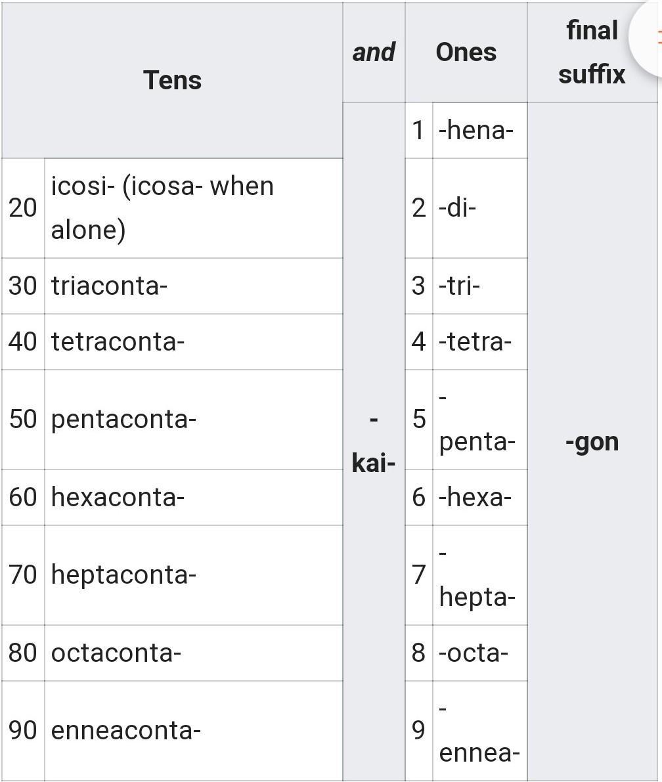
Task: Select the "-hena-" ones cell
Action: point(479,130)
